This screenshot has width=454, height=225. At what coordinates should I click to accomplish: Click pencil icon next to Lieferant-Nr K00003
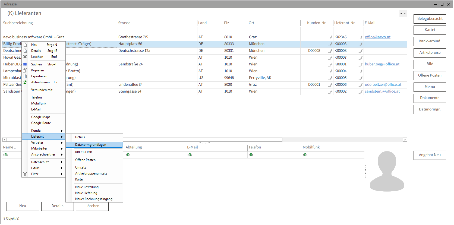pyautogui.click(x=361, y=44)
